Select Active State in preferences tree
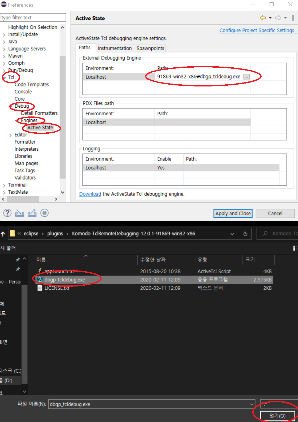Viewport: 298px width, 422px height. point(40,128)
